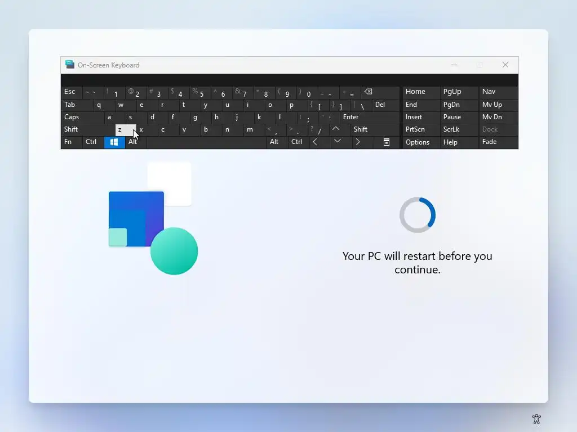The height and width of the screenshot is (432, 577).
Task: Click the Insert key
Action: point(421,117)
